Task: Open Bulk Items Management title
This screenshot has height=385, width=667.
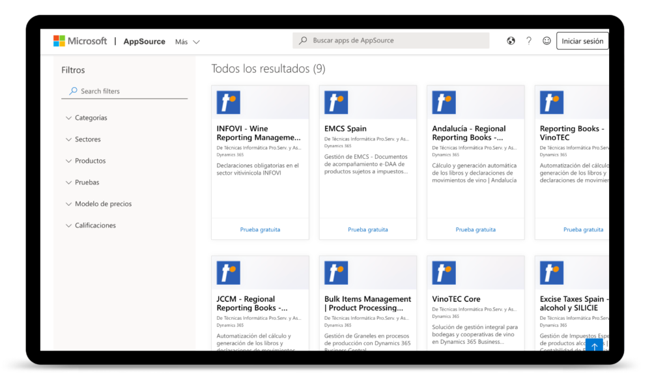Action: 367,304
